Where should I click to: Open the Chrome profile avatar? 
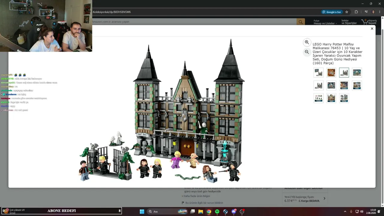click(373, 12)
